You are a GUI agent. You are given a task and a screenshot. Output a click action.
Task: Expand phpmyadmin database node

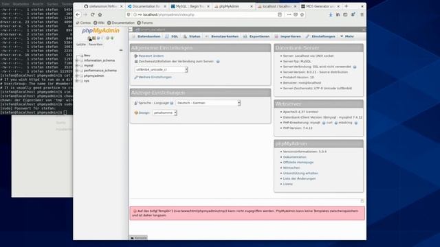[77, 76]
